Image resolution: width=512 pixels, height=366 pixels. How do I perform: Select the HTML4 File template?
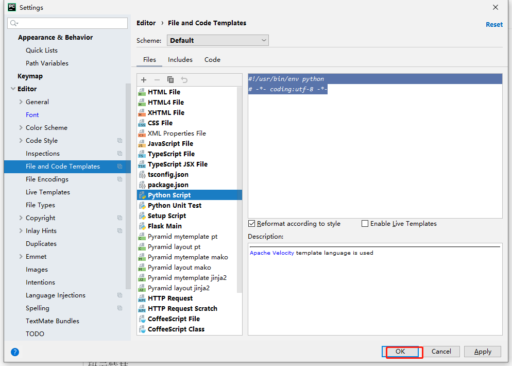tap(165, 103)
